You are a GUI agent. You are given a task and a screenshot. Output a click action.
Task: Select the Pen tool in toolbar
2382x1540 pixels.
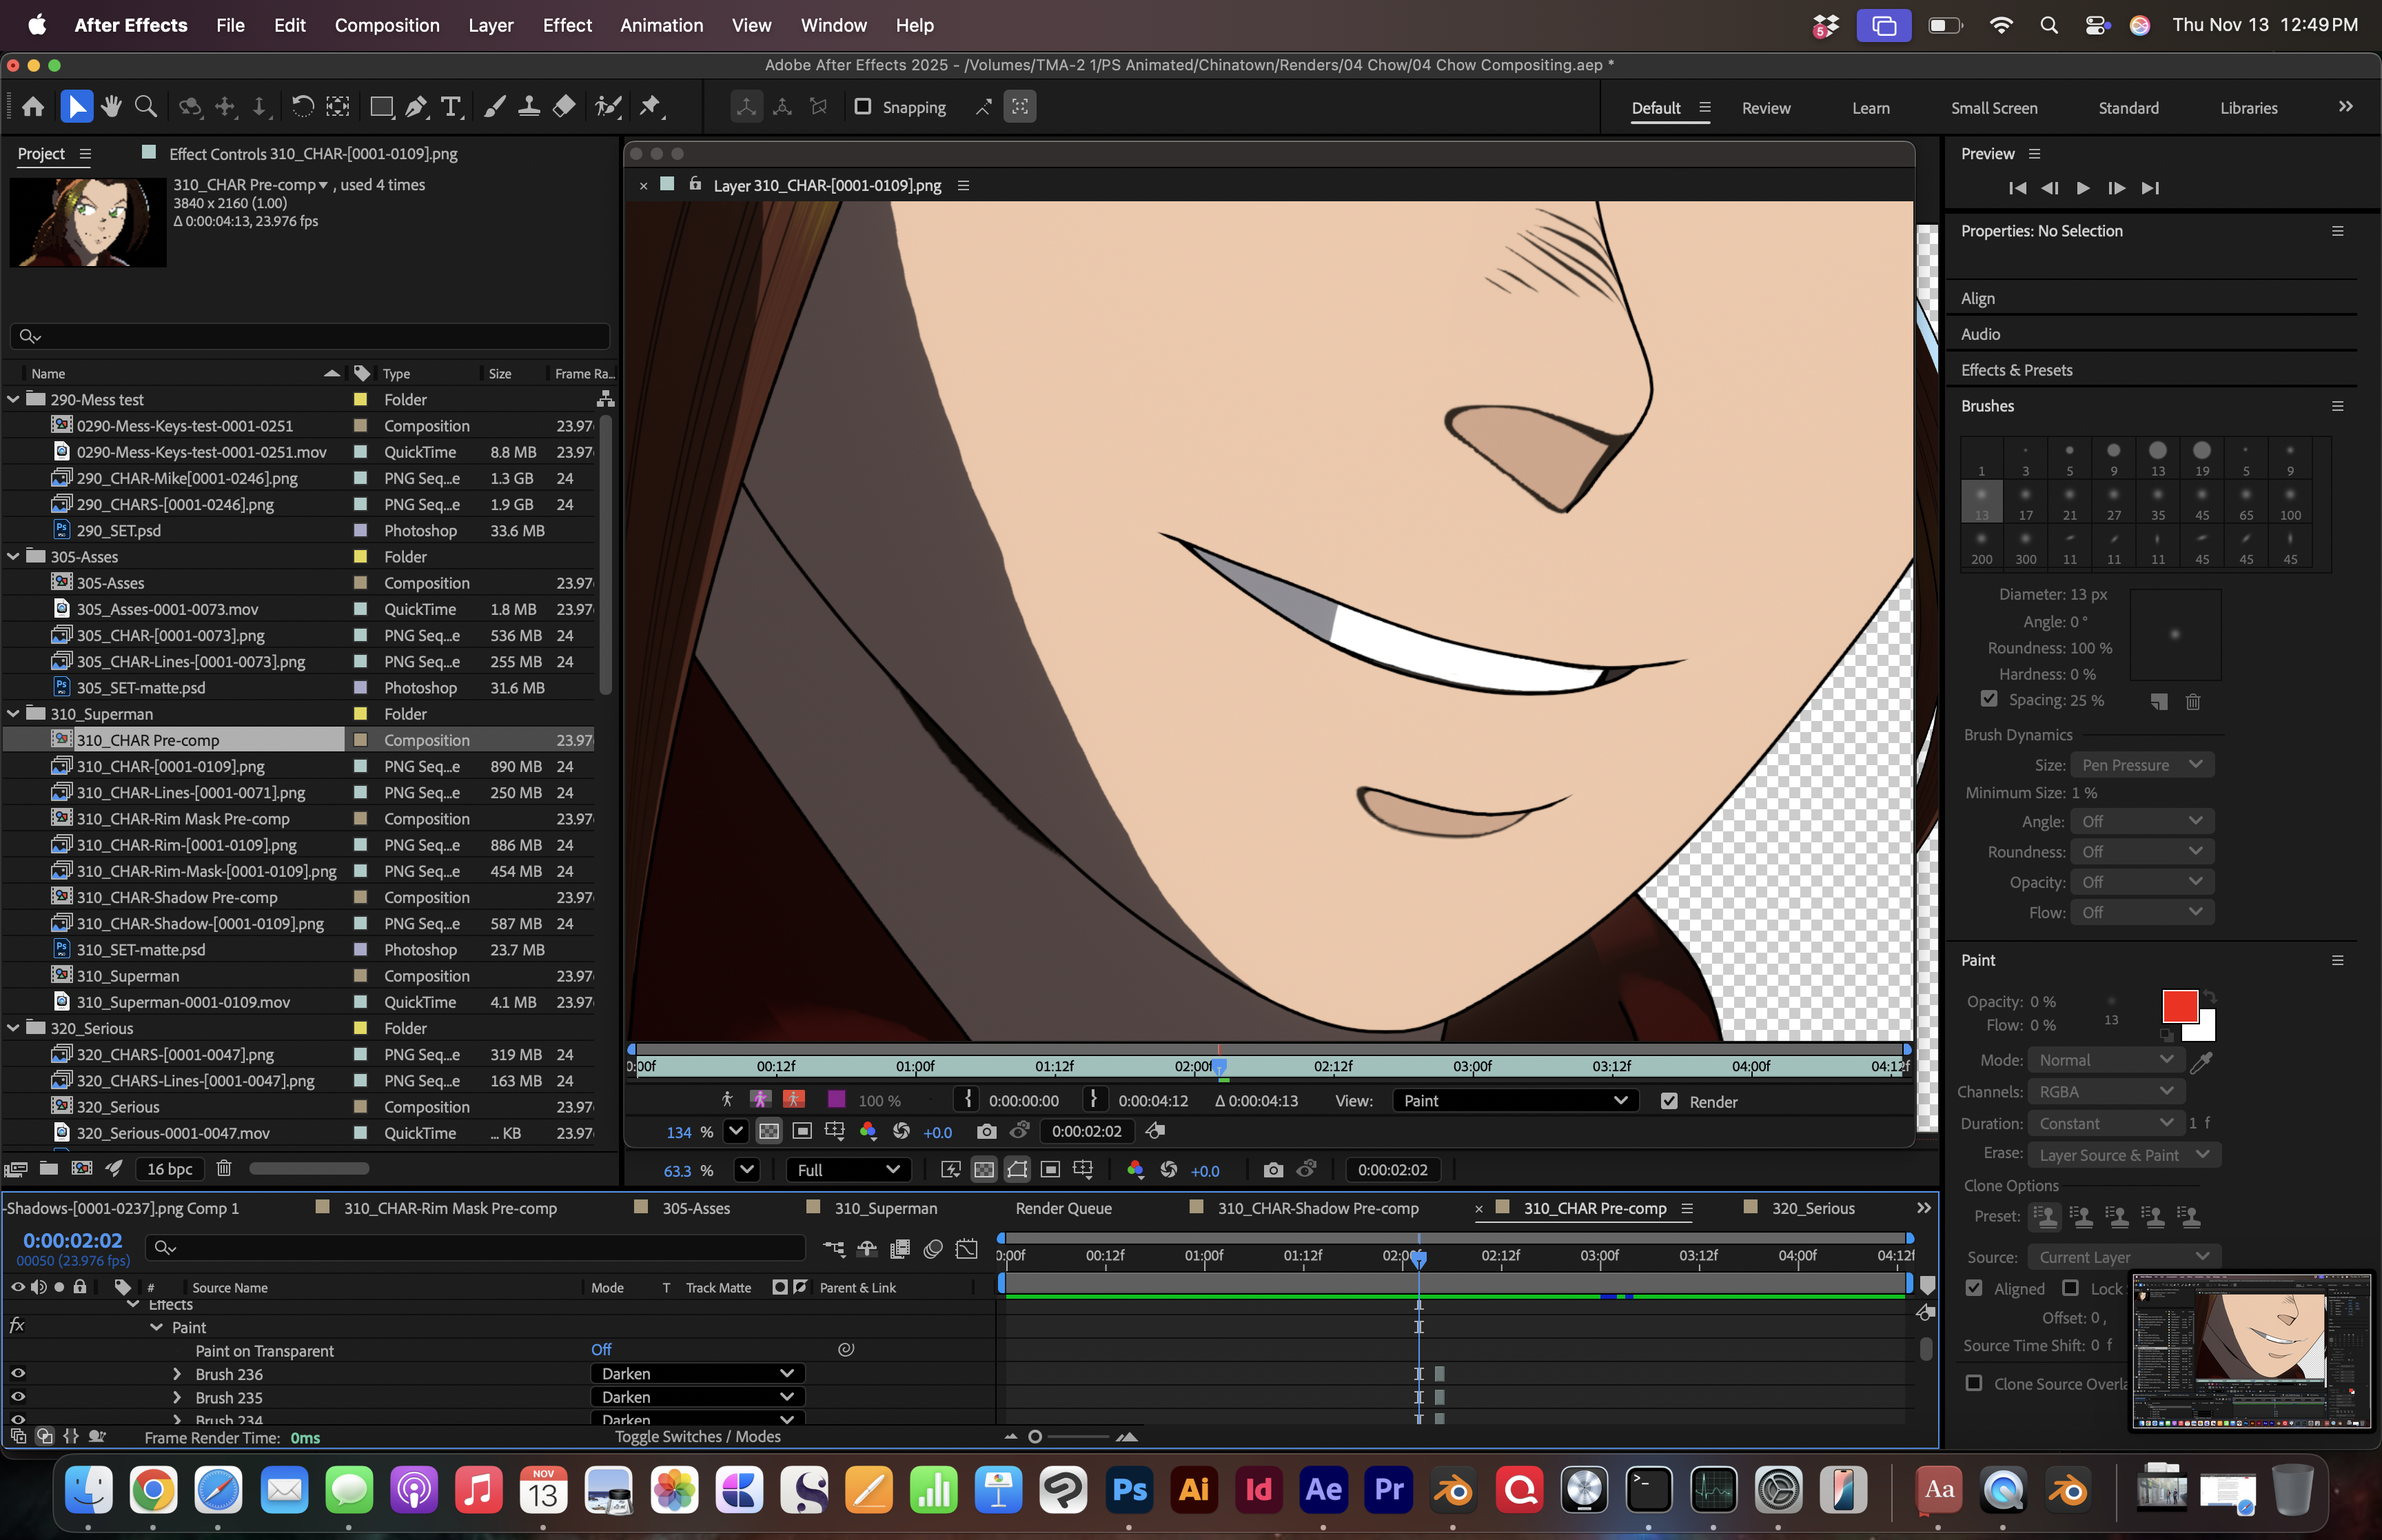click(x=417, y=106)
